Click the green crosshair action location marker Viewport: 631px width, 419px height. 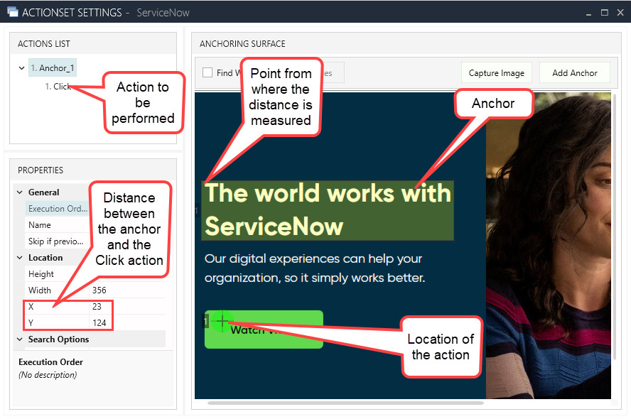click(x=222, y=321)
